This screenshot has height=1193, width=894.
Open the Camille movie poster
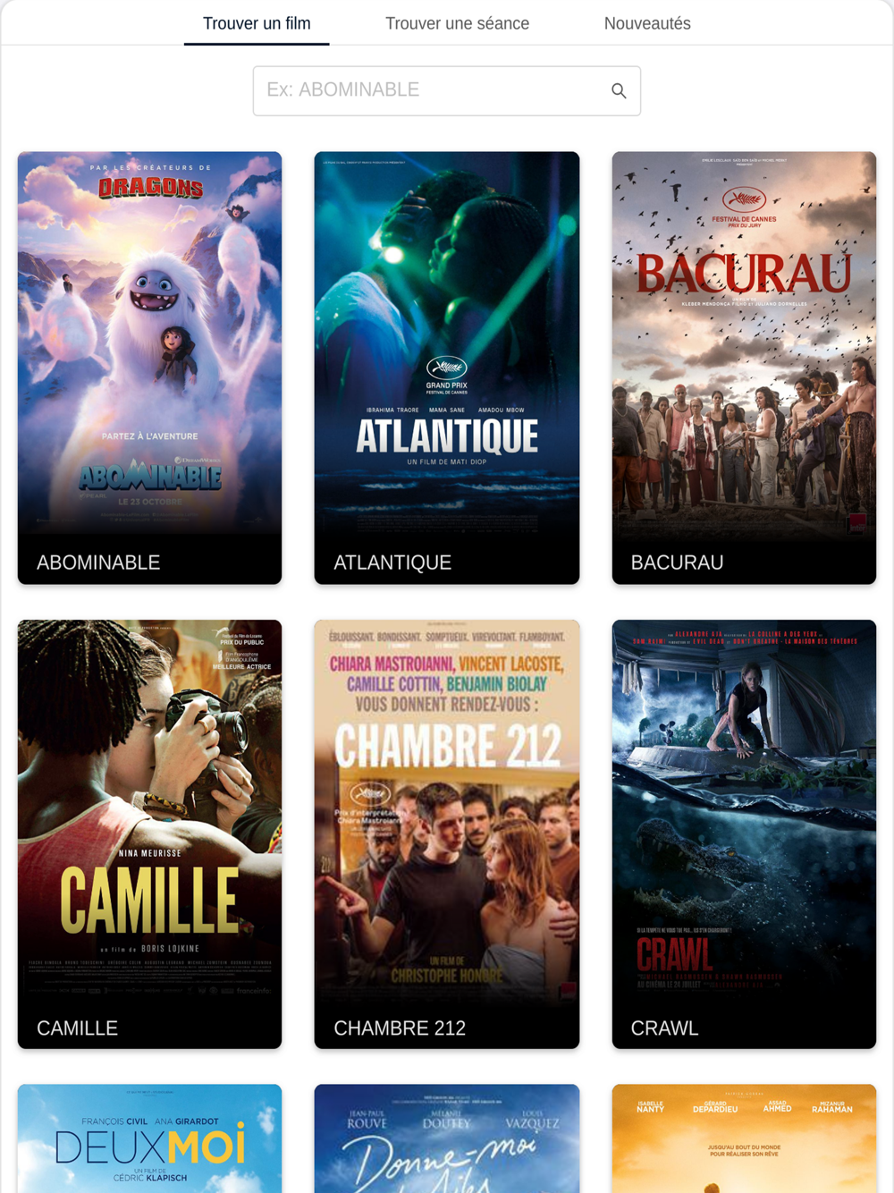click(x=149, y=833)
